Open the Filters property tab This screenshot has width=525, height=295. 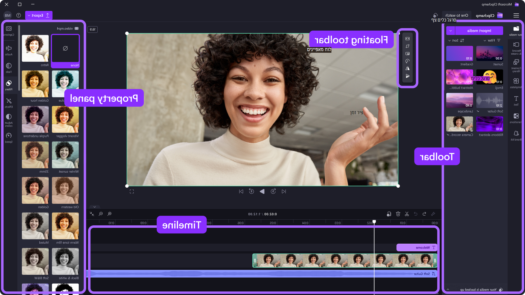click(9, 85)
